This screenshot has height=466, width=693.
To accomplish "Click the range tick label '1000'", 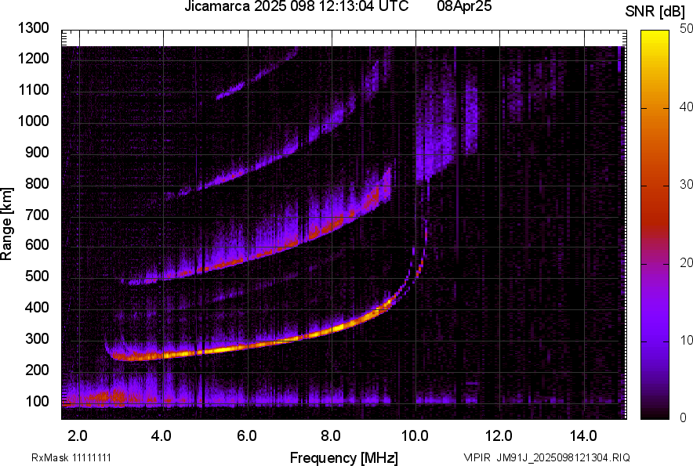I will coord(33,121).
